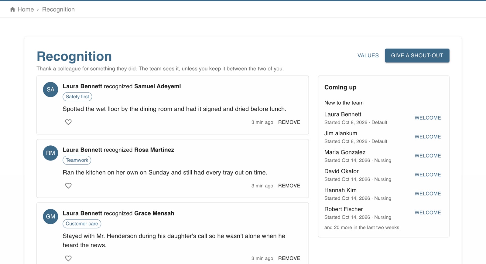
Task: Click the Customer care tag
Action: [82, 224]
